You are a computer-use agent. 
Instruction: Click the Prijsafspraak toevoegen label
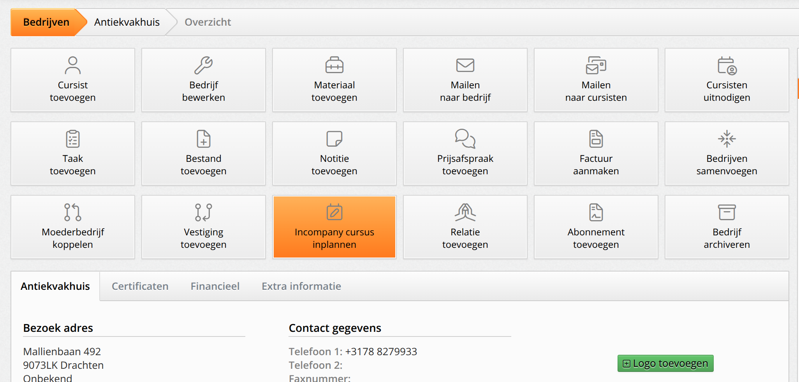pyautogui.click(x=465, y=165)
